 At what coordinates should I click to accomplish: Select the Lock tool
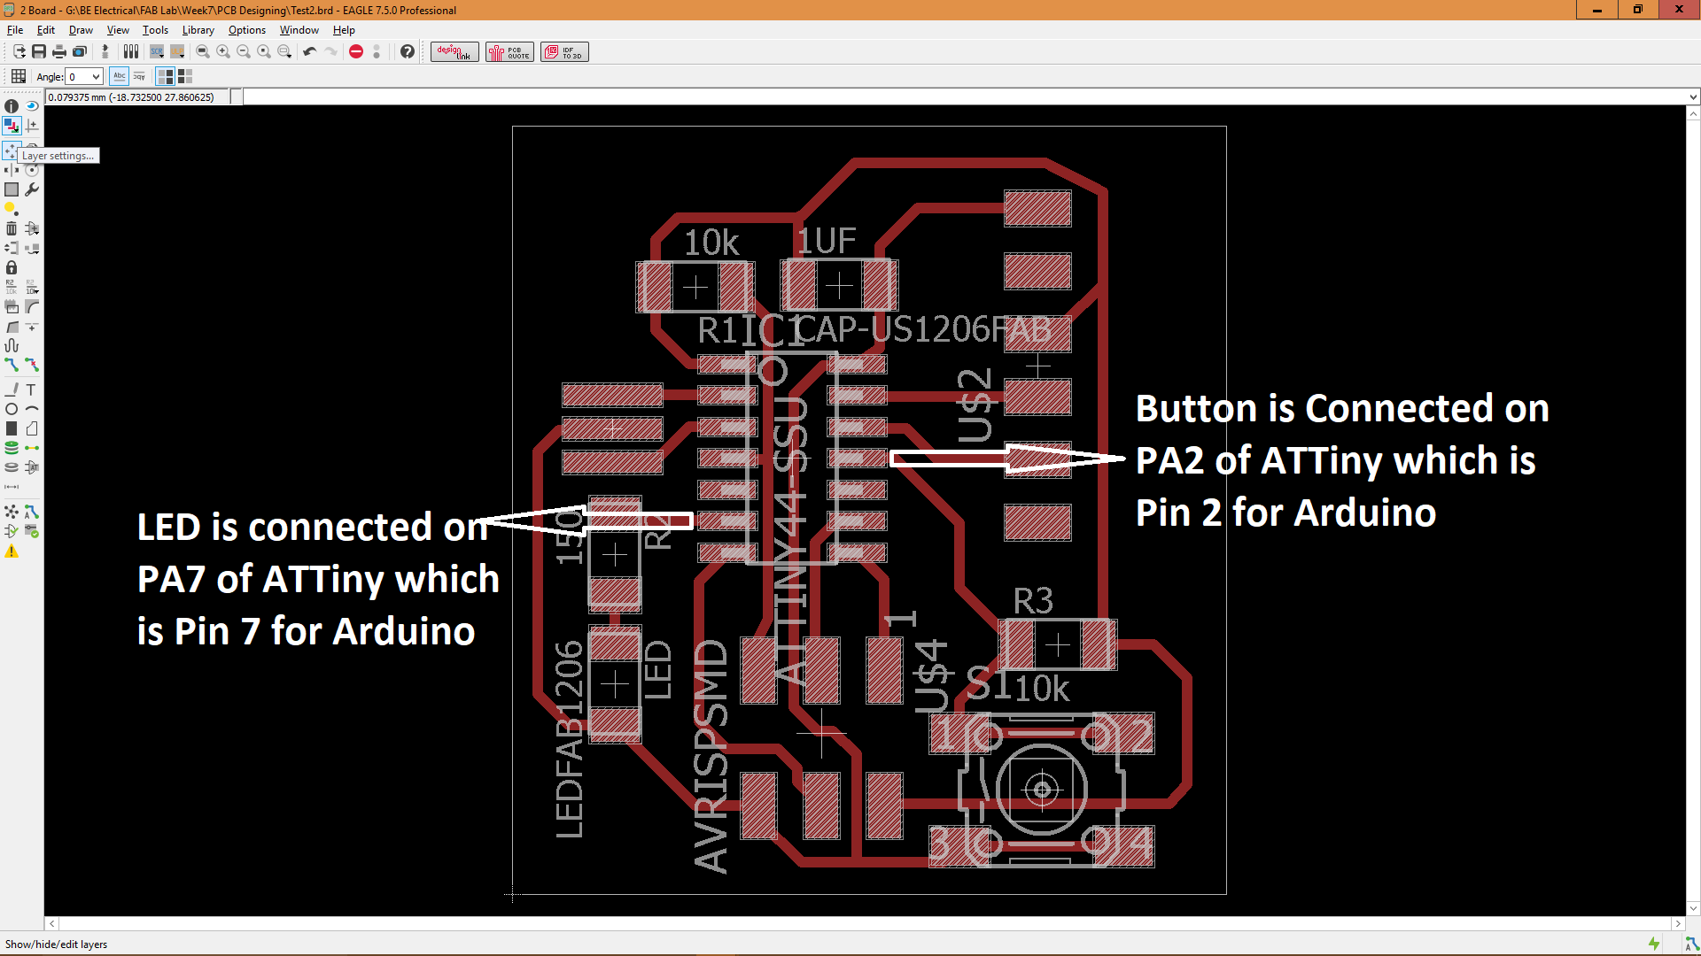(x=12, y=267)
